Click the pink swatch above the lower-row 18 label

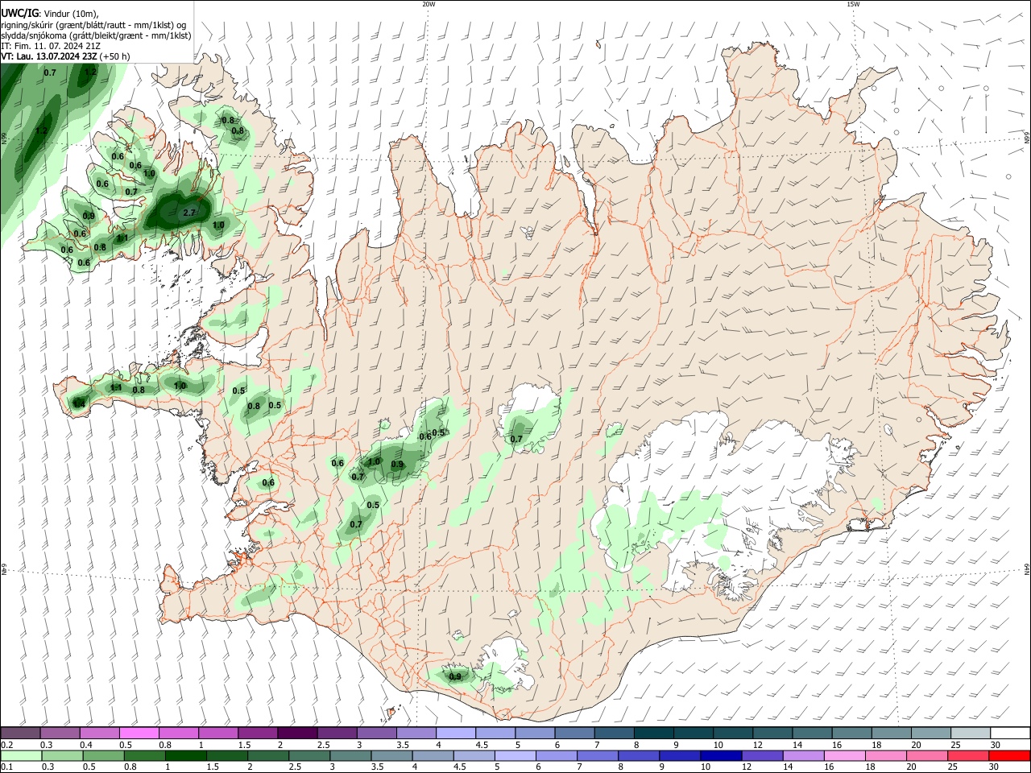[887, 756]
